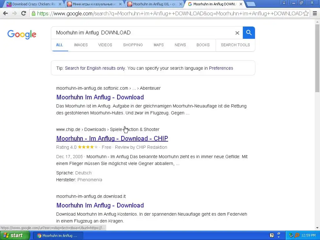Select the NEWS search category
The image size is (320, 240).
(180, 45)
